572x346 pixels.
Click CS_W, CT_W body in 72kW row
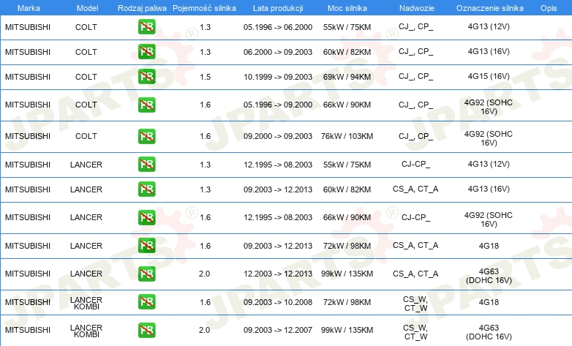pyautogui.click(x=415, y=304)
